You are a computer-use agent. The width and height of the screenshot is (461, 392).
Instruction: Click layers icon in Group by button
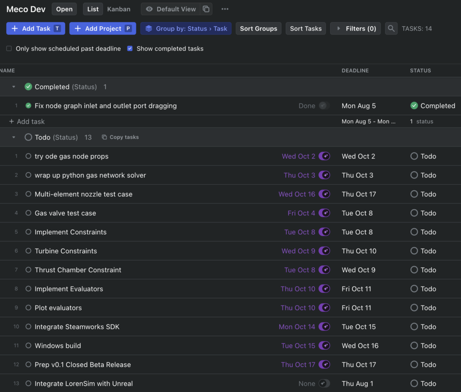(149, 28)
